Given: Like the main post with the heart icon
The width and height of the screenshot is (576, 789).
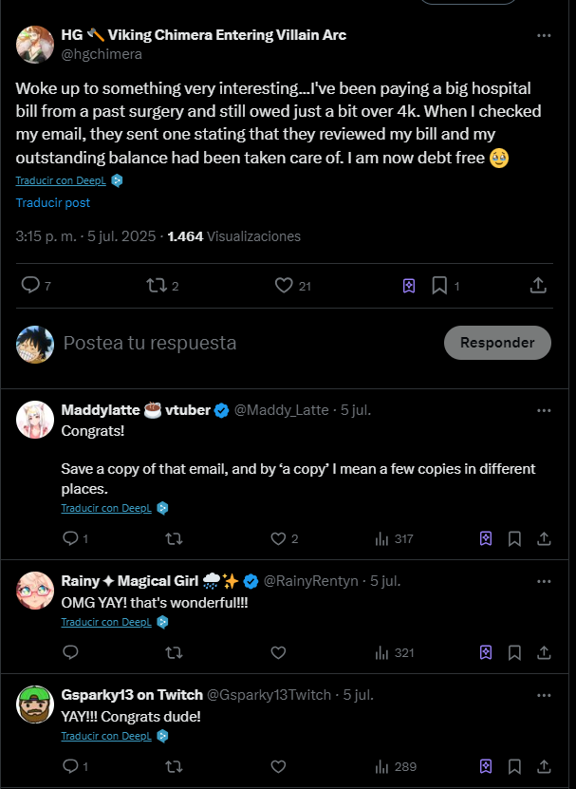Looking at the screenshot, I should pyautogui.click(x=283, y=285).
